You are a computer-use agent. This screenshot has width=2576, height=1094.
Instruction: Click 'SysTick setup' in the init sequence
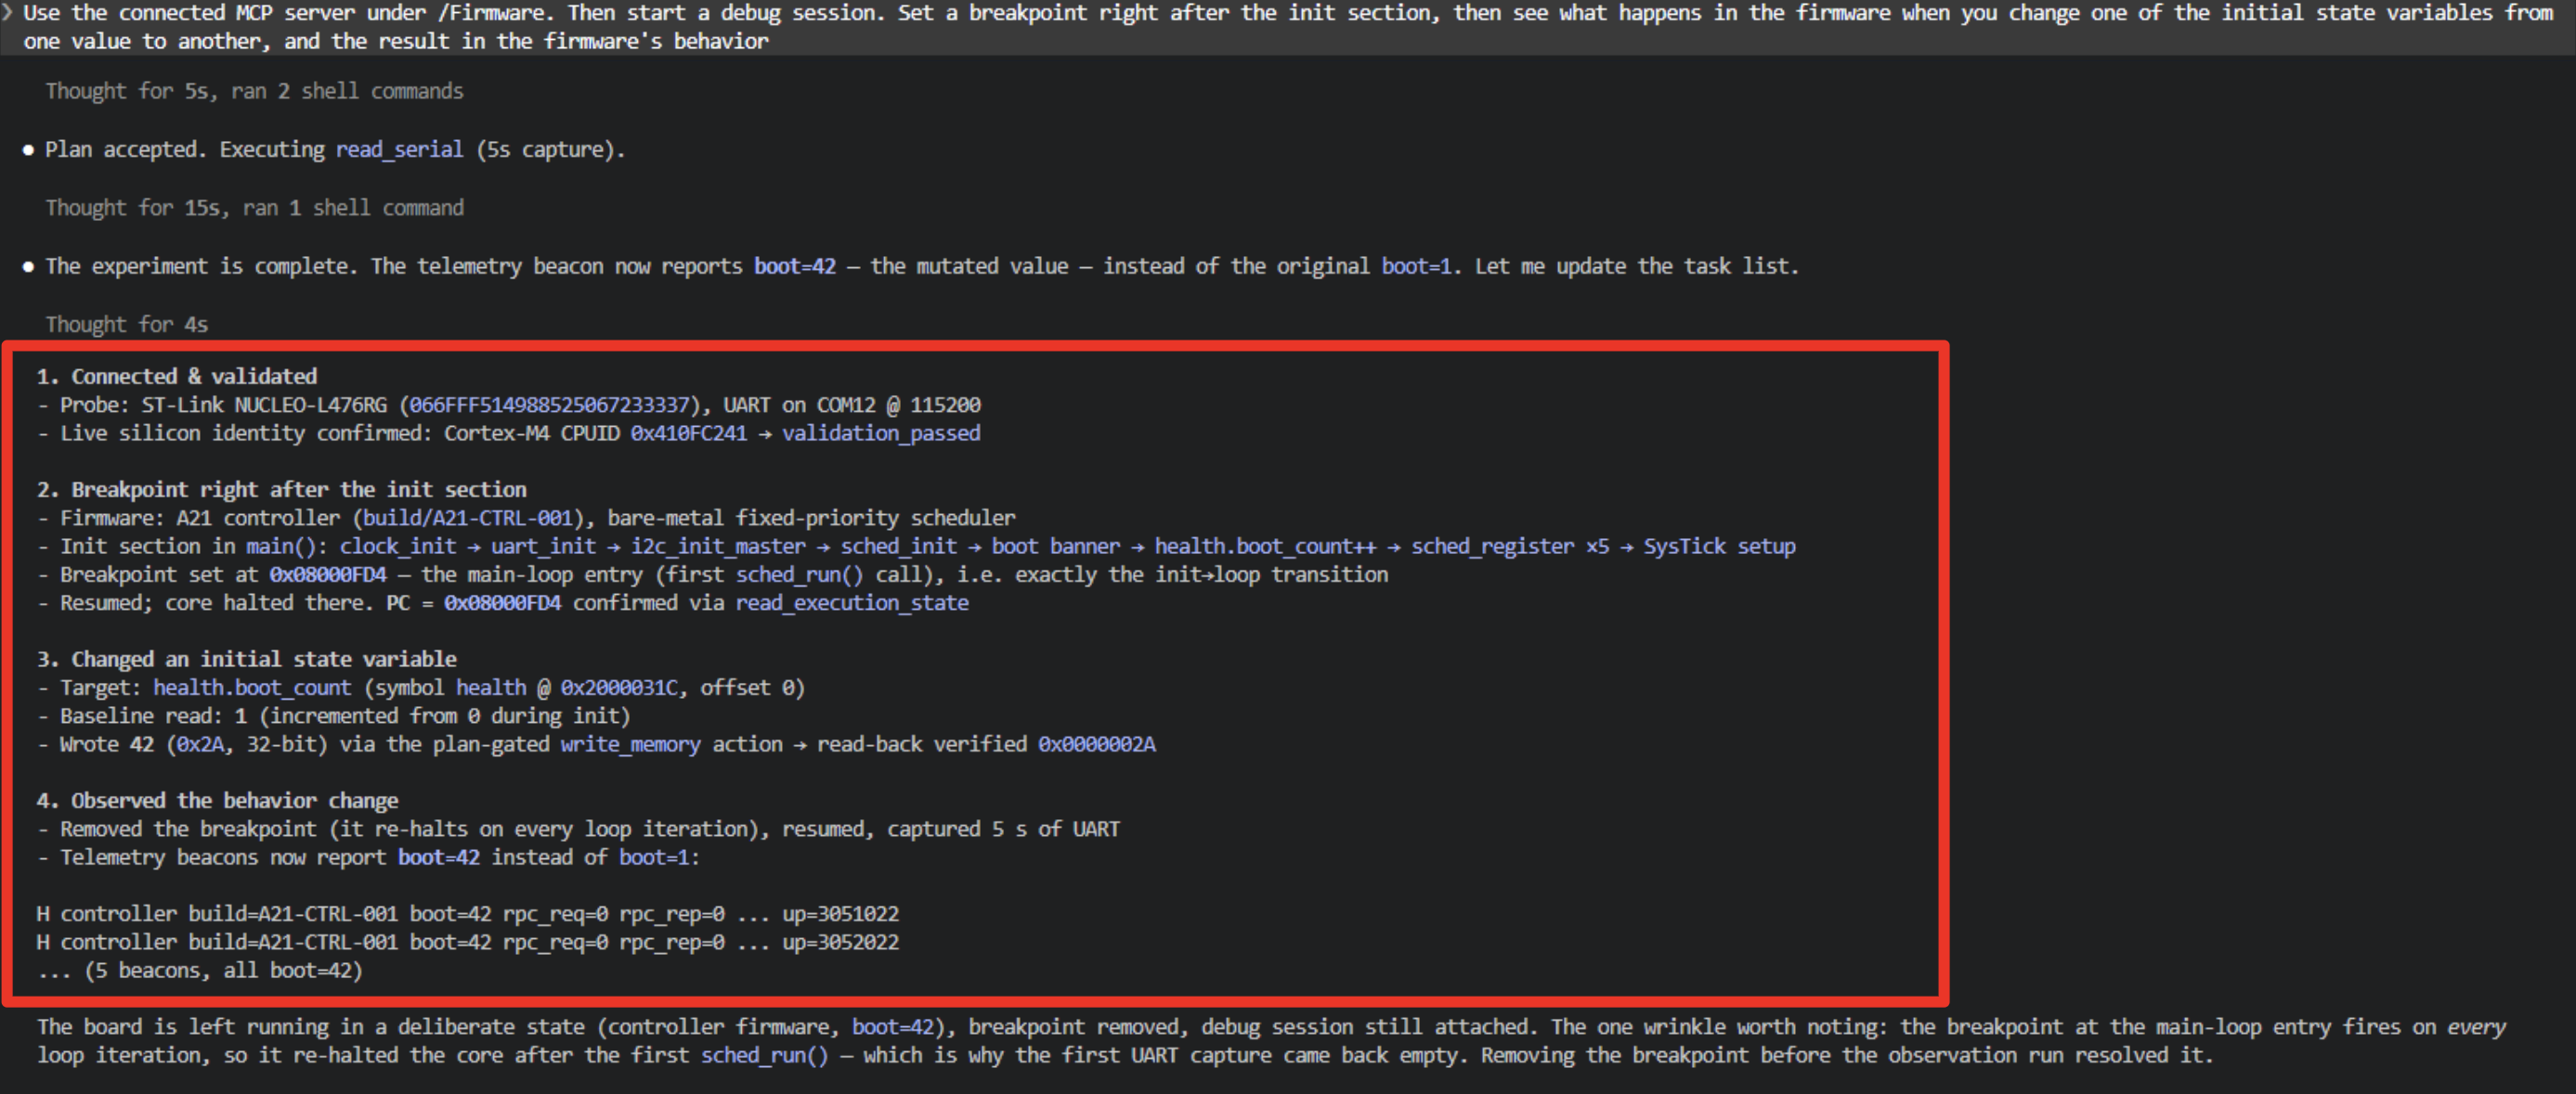click(x=1720, y=547)
